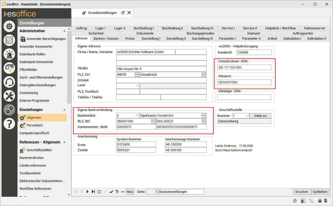
Task: Click the Erste System Nummer field
Action: (136, 144)
